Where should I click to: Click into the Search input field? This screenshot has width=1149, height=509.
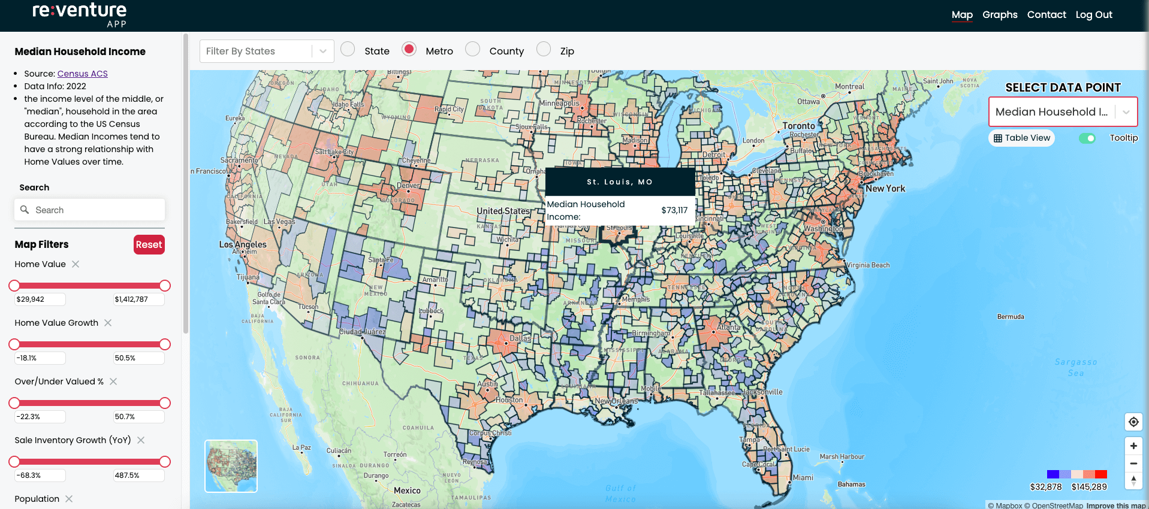pos(90,210)
